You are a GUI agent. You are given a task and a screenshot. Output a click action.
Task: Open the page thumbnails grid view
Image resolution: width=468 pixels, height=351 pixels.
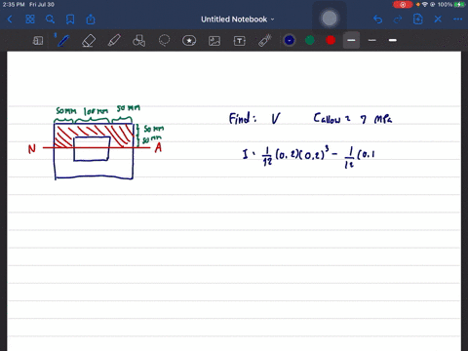[x=30, y=19]
